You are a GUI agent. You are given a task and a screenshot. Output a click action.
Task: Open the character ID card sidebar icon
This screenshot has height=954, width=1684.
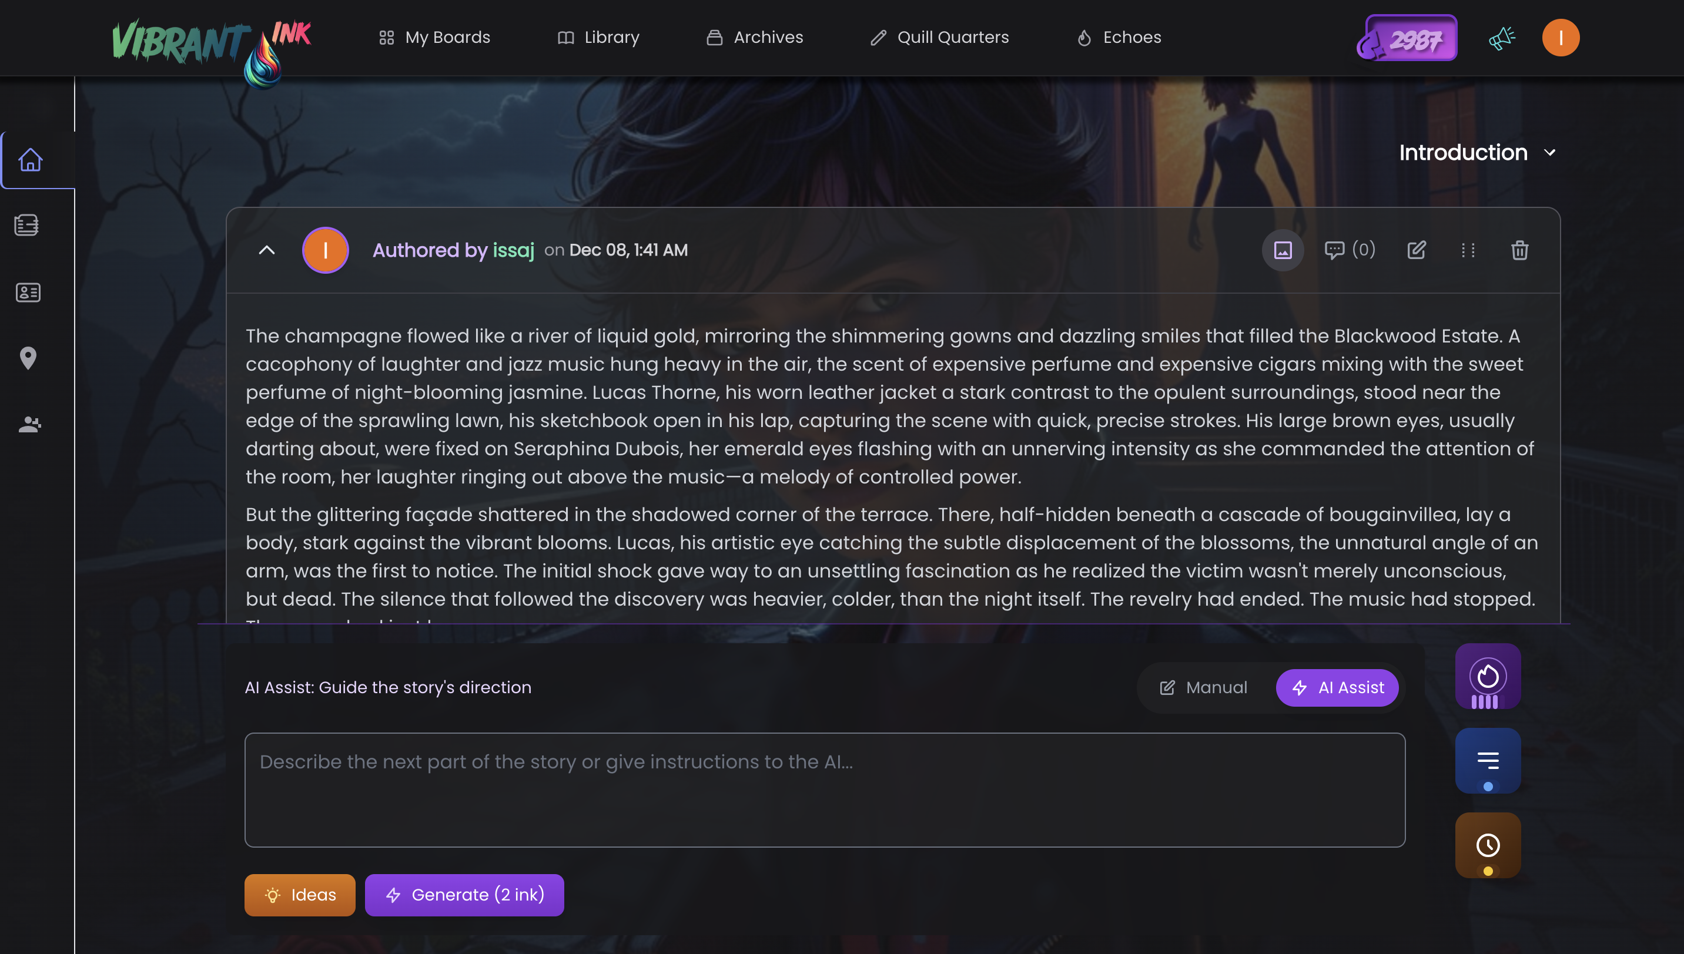(x=28, y=292)
